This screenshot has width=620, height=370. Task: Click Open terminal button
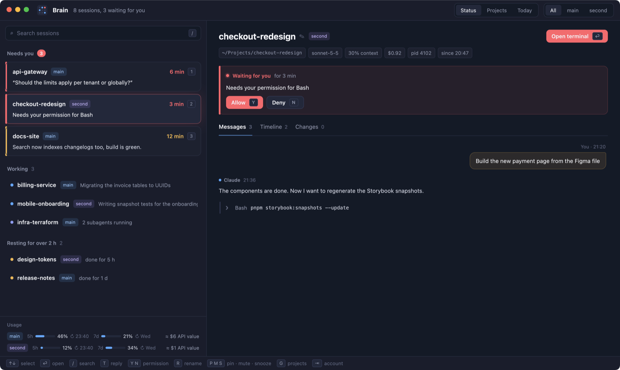(x=577, y=36)
